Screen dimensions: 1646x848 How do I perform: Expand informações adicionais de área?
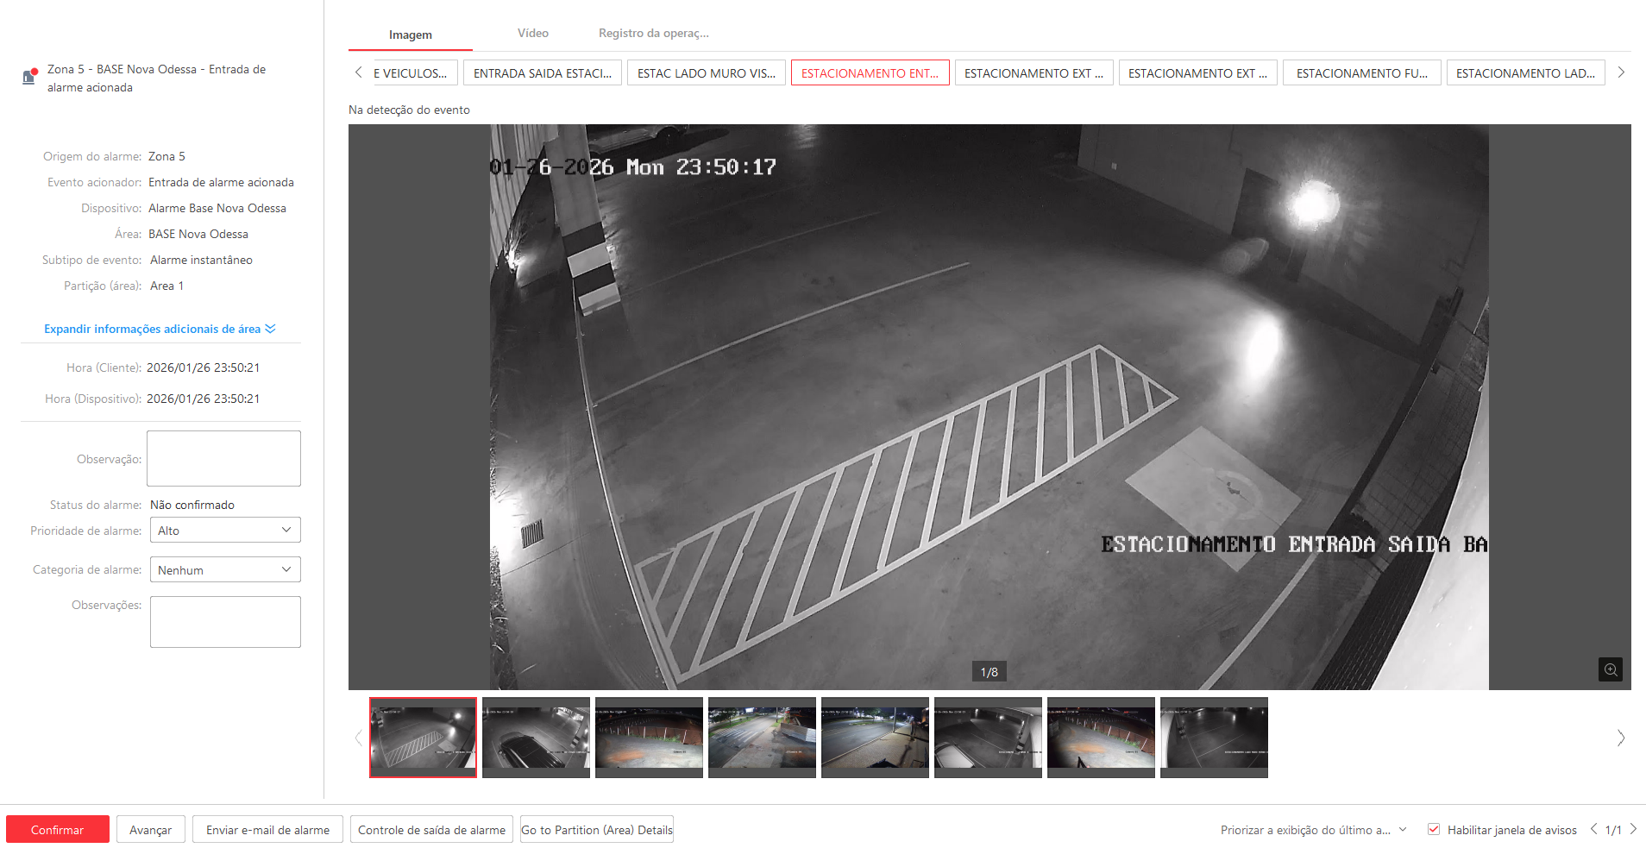160,329
